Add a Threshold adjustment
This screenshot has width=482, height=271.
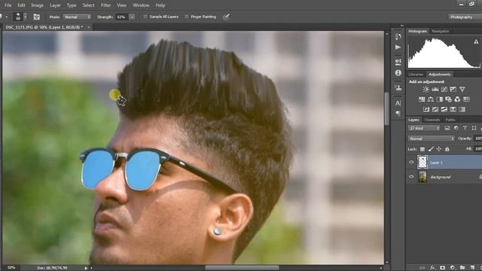tap(444, 109)
